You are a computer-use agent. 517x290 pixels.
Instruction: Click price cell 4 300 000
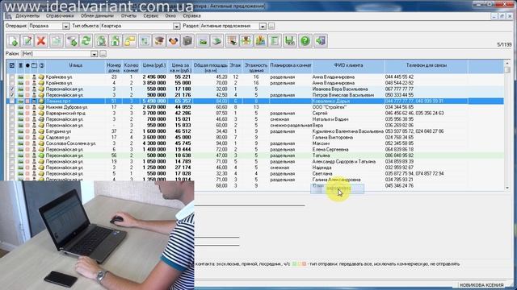click(154, 143)
